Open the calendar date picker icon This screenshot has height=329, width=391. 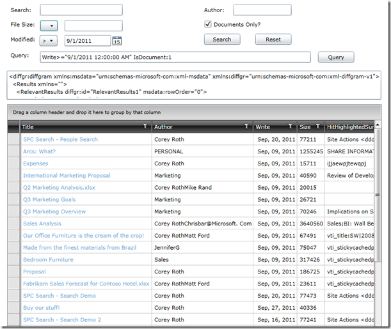click(116, 41)
